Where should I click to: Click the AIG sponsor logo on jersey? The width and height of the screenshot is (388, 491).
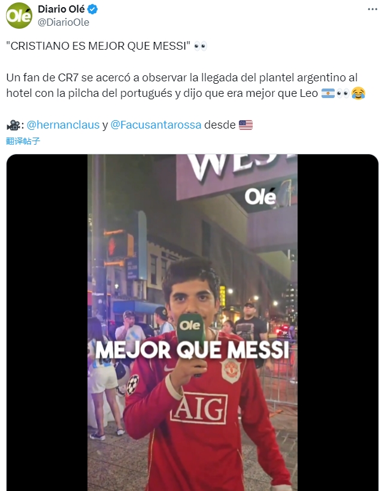[199, 408]
